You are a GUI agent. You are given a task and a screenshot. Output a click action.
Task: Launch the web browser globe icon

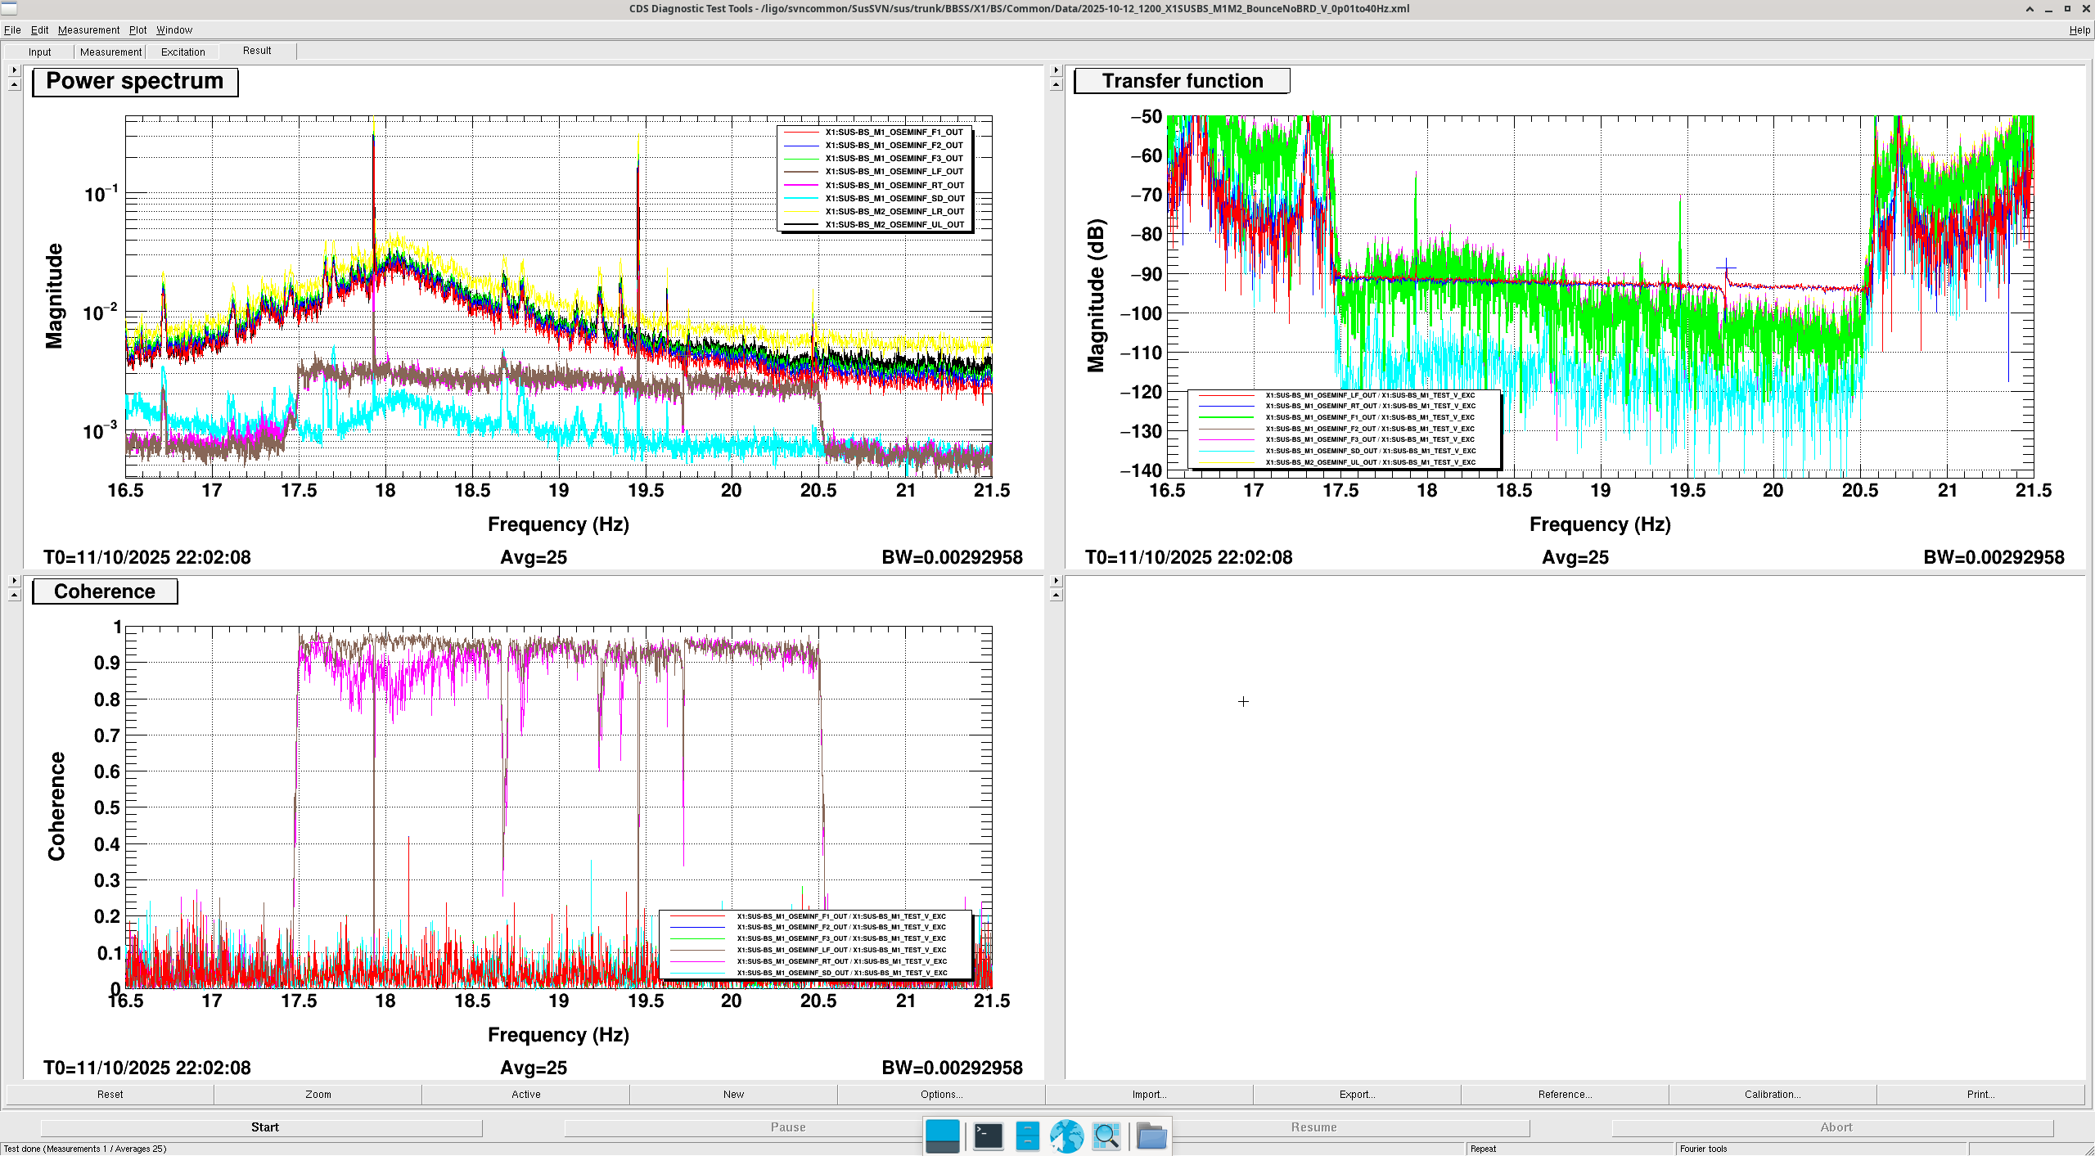[1066, 1136]
